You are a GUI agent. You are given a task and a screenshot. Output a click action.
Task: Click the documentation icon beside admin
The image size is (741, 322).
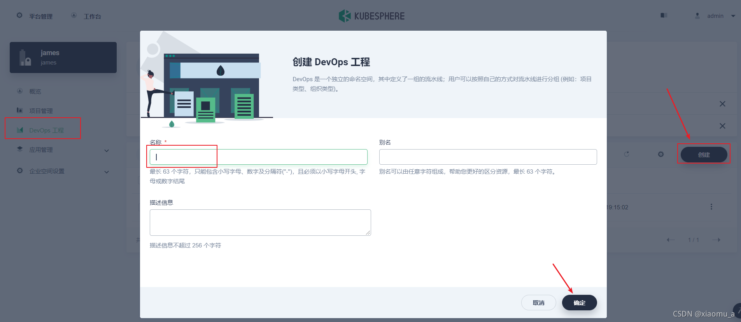coord(664,16)
